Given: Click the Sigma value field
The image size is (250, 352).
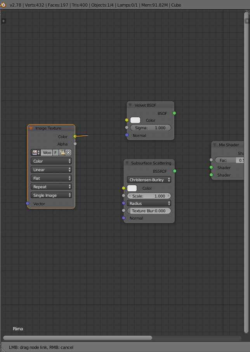Looking at the screenshot, I should coord(150,128).
